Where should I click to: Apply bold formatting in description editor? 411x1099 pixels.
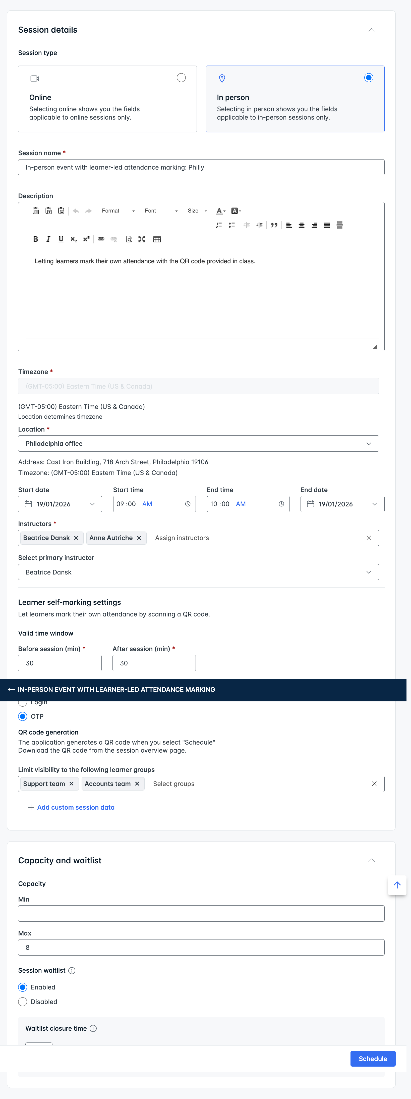(x=36, y=239)
